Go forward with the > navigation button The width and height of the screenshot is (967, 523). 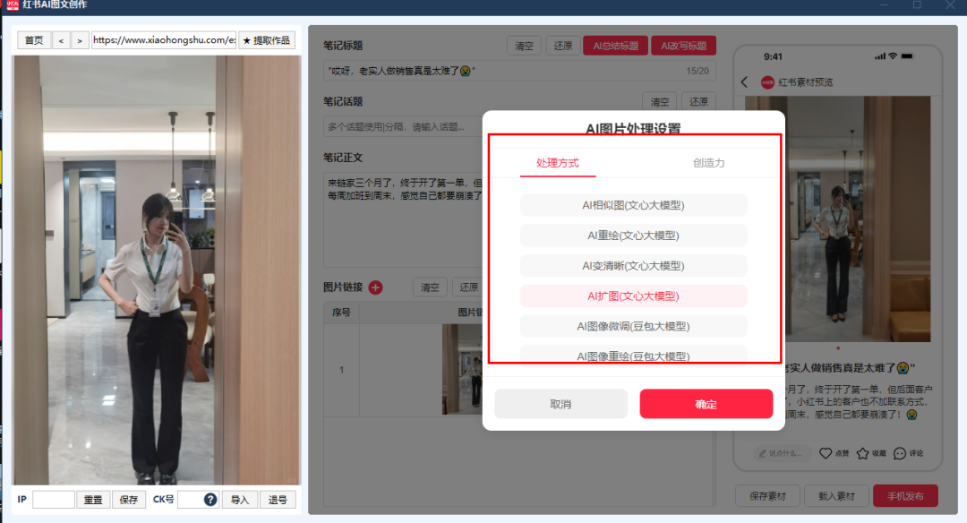coord(81,40)
